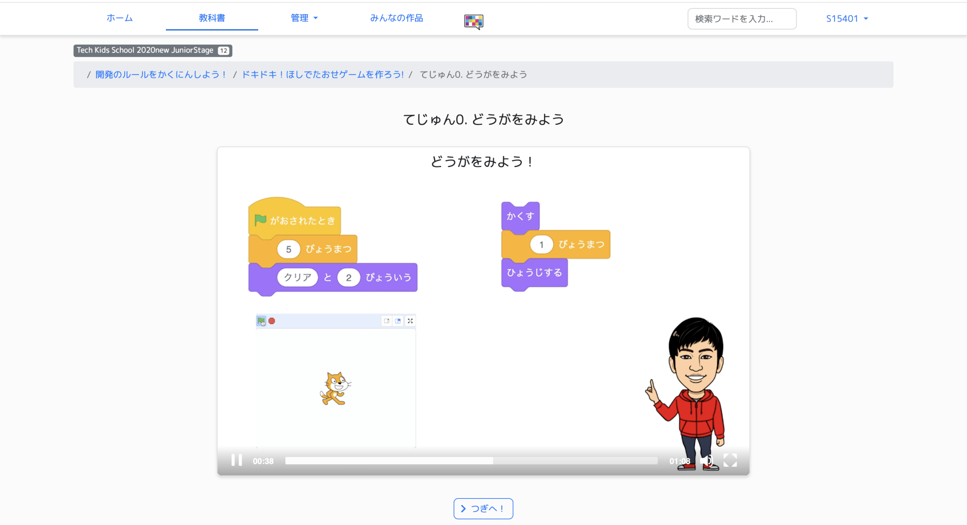The height and width of the screenshot is (525, 967).
Task: Enter fullscreen video mode
Action: [730, 460]
